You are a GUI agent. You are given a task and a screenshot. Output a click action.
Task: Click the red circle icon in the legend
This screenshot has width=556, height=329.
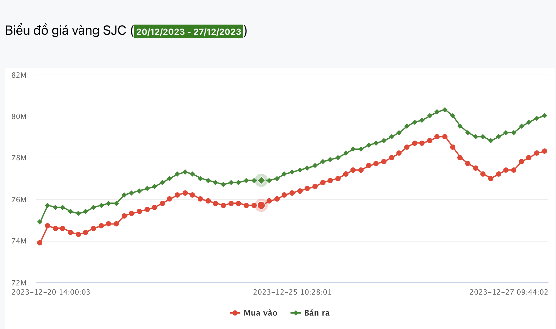click(x=235, y=313)
